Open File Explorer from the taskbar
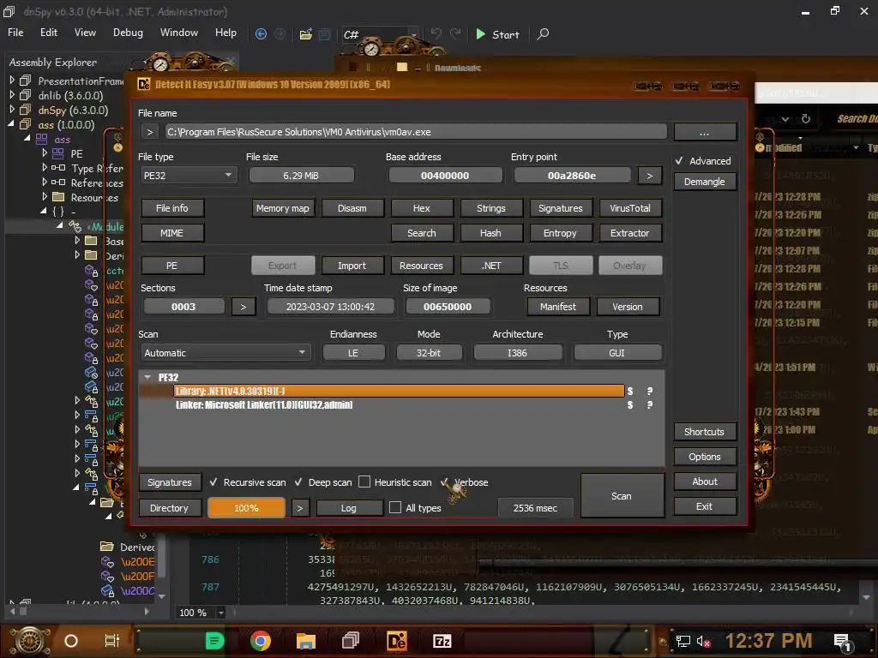This screenshot has width=878, height=658. pyautogui.click(x=306, y=641)
